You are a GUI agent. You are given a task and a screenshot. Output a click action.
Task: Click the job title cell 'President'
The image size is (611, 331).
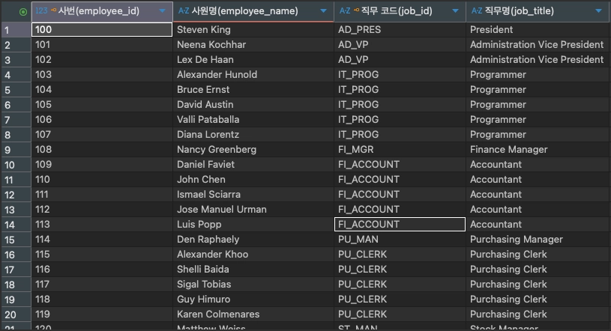(538, 30)
